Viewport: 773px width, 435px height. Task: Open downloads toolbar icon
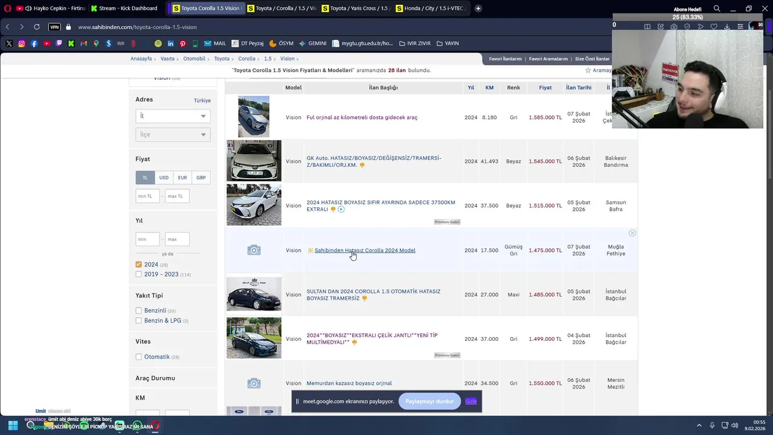point(727,27)
